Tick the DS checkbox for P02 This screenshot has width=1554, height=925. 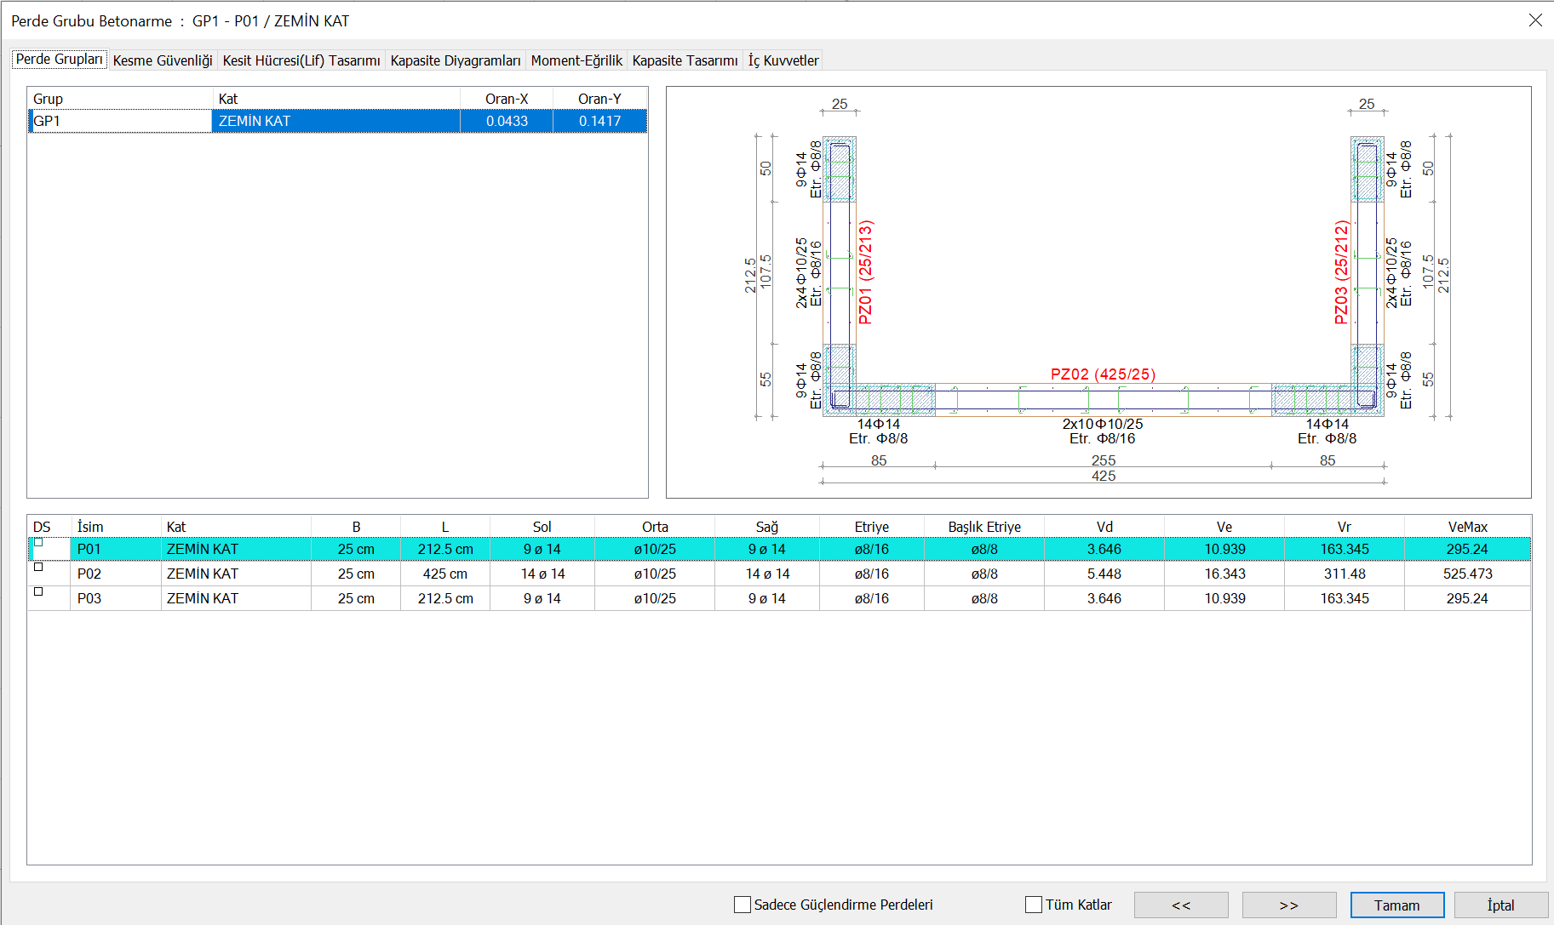point(38,567)
